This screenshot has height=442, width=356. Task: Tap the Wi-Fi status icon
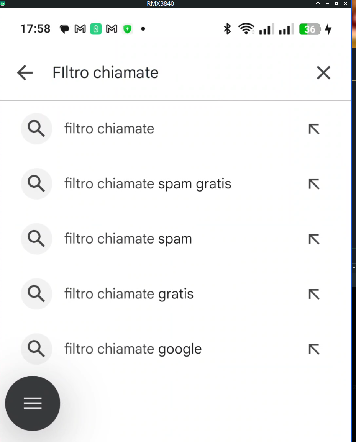point(246,29)
